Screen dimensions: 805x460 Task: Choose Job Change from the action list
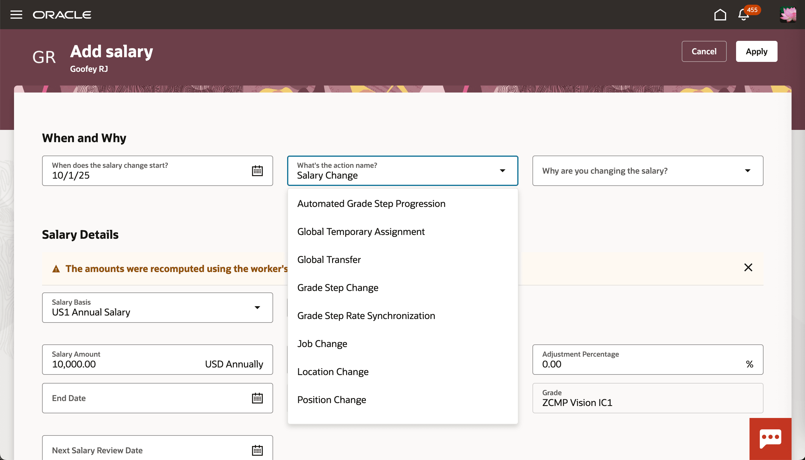tap(322, 344)
